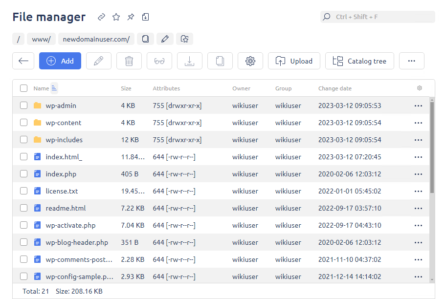Check the wp-comments-post row checkbox
This screenshot has height=299, width=446.
tap(23, 259)
